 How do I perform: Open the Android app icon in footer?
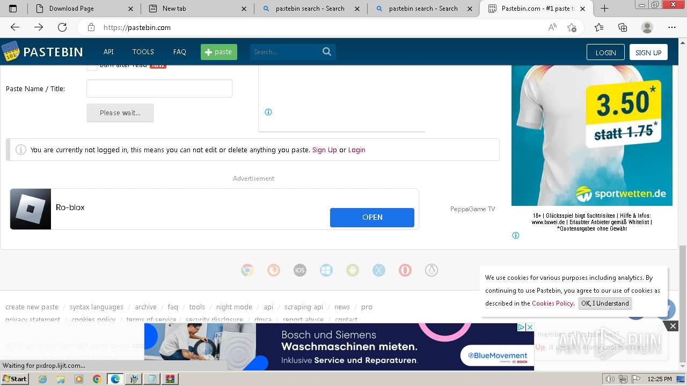(x=353, y=271)
